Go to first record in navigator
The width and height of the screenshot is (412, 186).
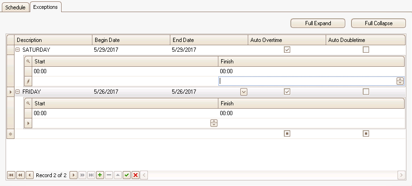click(11, 175)
